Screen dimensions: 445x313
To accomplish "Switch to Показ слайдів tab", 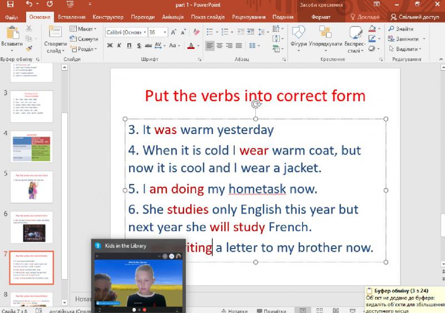I will point(207,17).
